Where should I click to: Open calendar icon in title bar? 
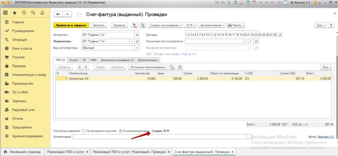254,3
